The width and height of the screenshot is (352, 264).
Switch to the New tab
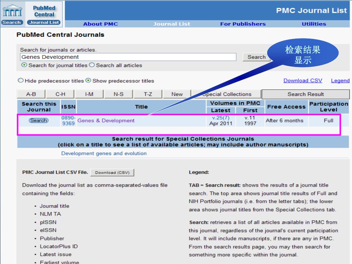177,94
